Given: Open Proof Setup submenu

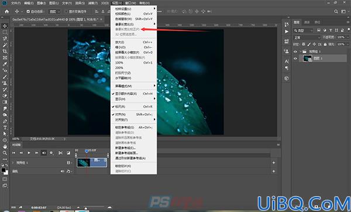Looking at the screenshot, I should click(133, 9).
